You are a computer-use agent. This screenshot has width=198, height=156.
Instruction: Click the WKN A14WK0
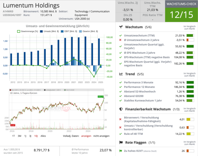tap(8, 11)
